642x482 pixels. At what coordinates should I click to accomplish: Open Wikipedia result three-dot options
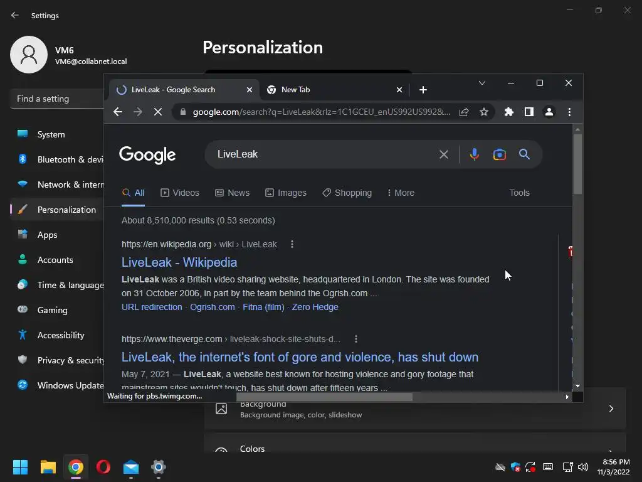[x=292, y=244]
